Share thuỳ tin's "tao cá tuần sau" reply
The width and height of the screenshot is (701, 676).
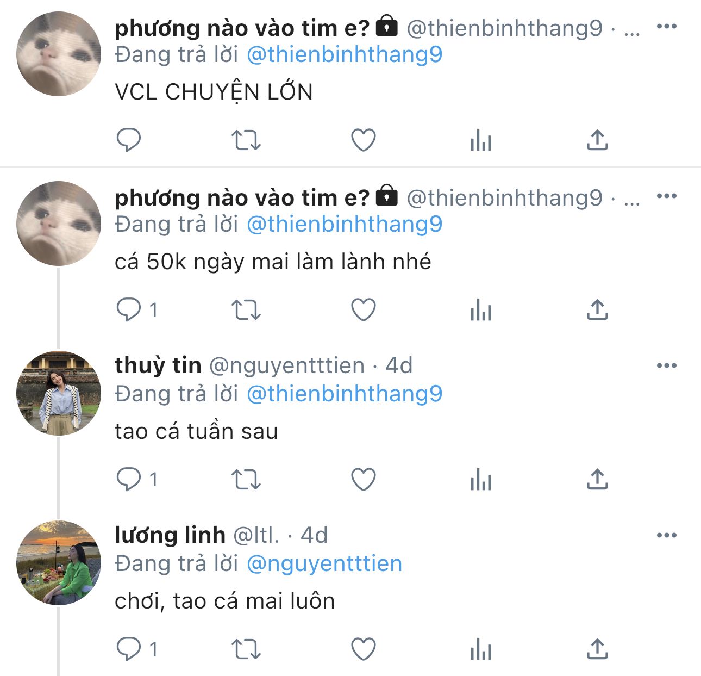(x=597, y=480)
